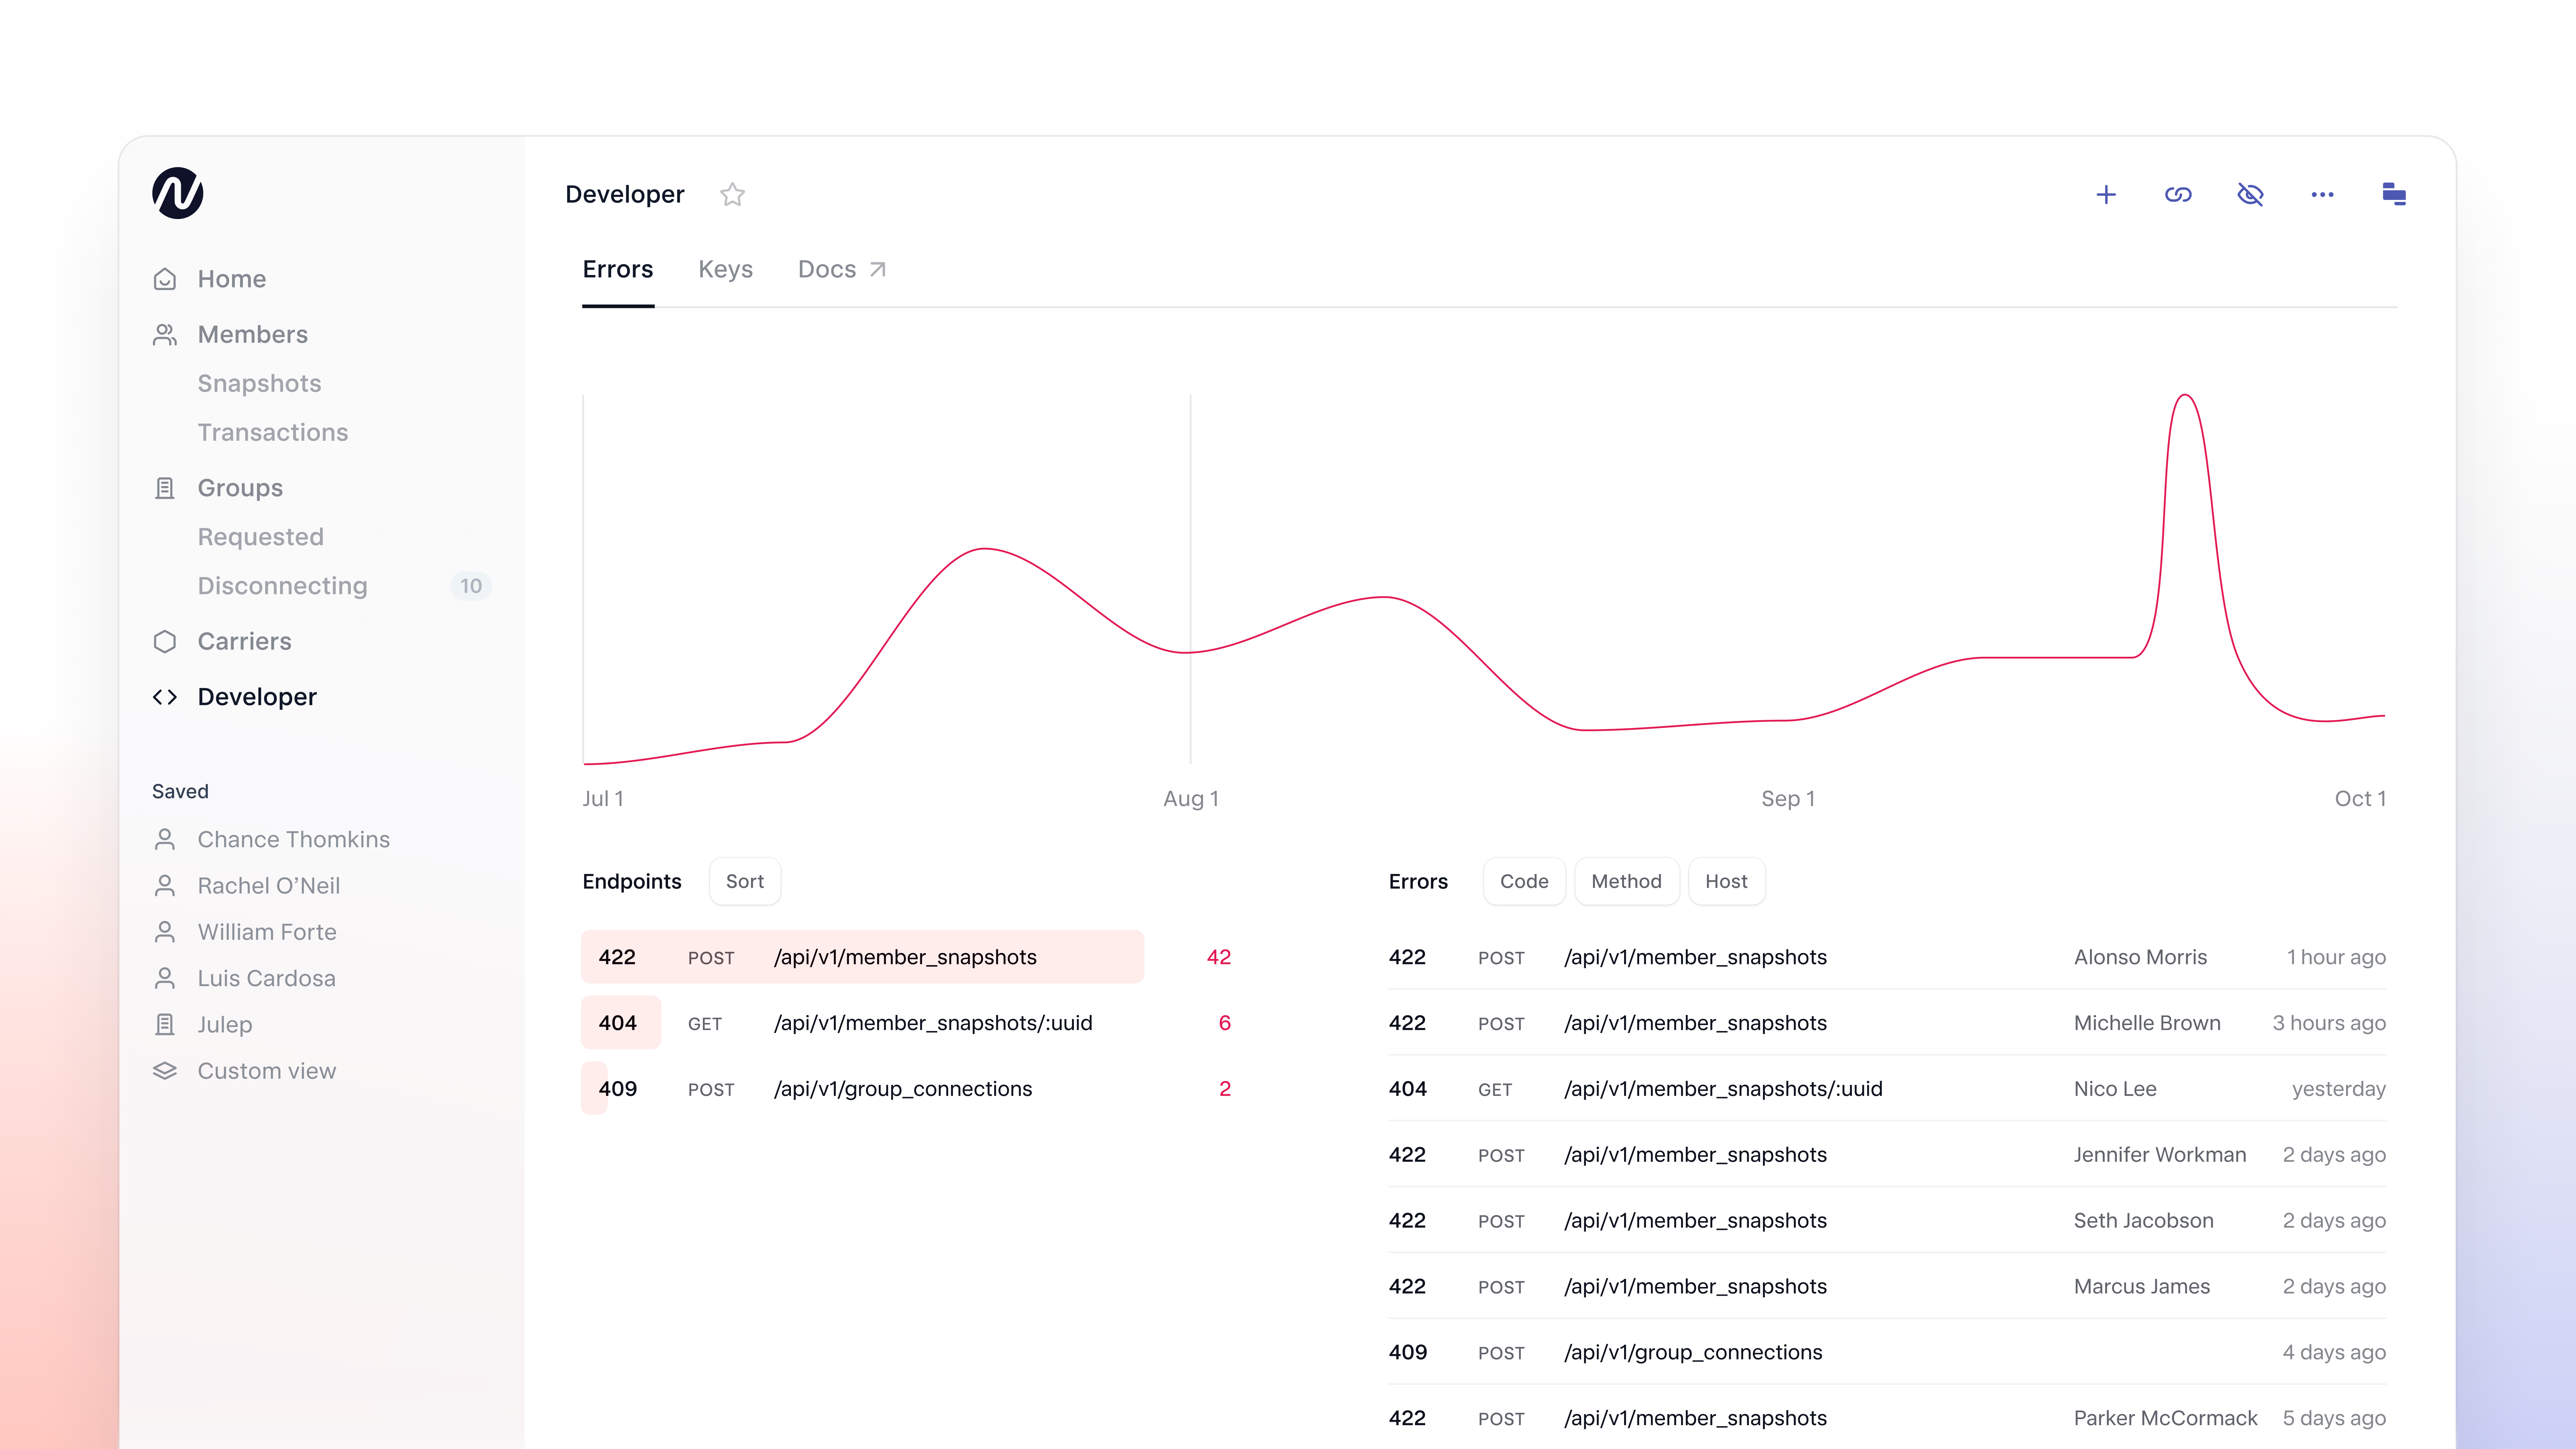Click the layers icon beside Custom view
This screenshot has width=2576, height=1449.
pos(165,1071)
